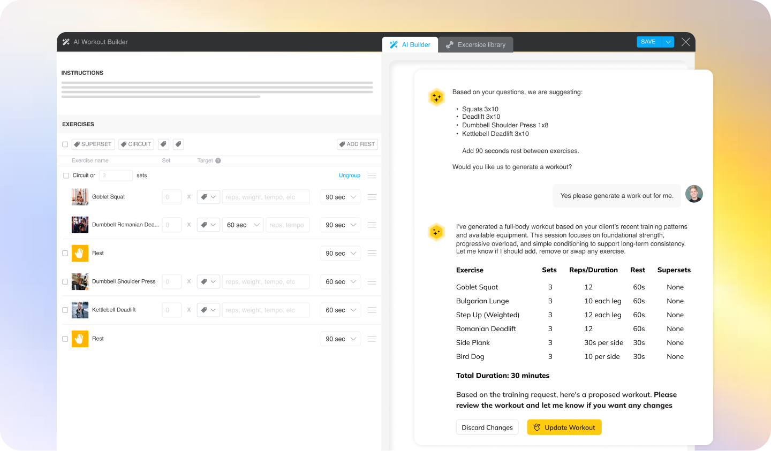Open the SAVE button dropdown arrow

pyautogui.click(x=668, y=42)
